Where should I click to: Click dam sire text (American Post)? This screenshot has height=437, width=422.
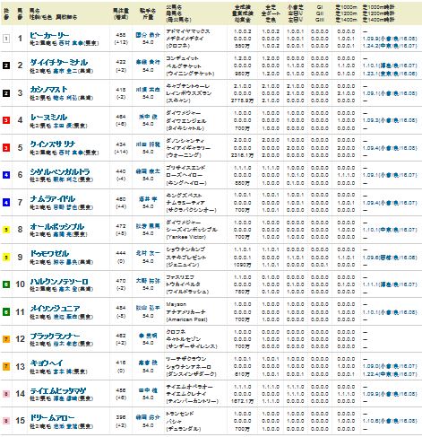(186, 319)
